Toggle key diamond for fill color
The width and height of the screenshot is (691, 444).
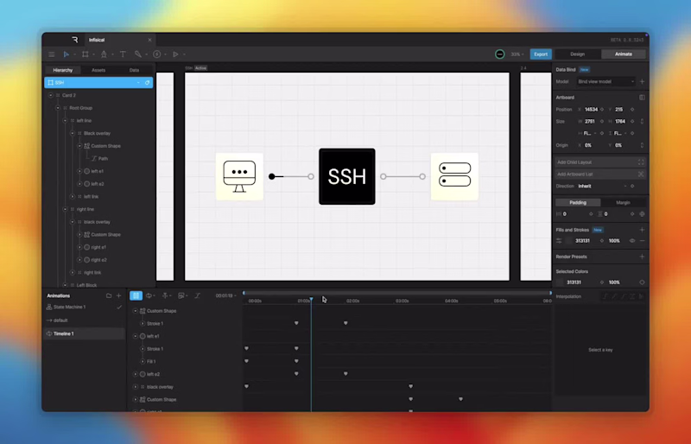click(x=602, y=241)
